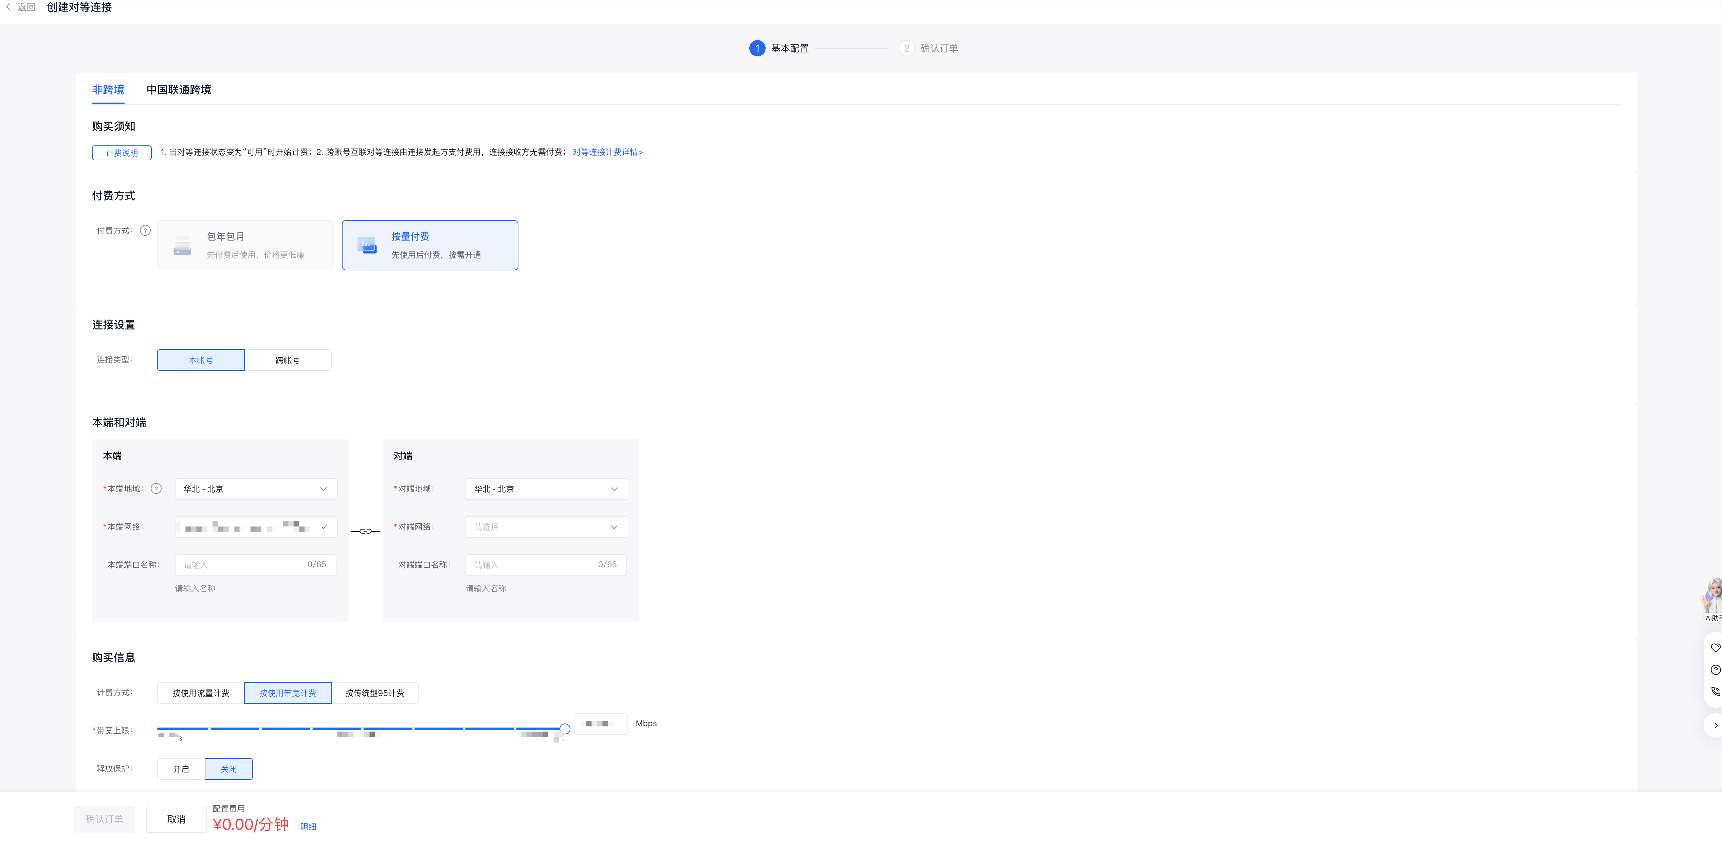The image size is (1722, 841).
Task: Click the heart favorite icon in side panel
Action: (1715, 648)
